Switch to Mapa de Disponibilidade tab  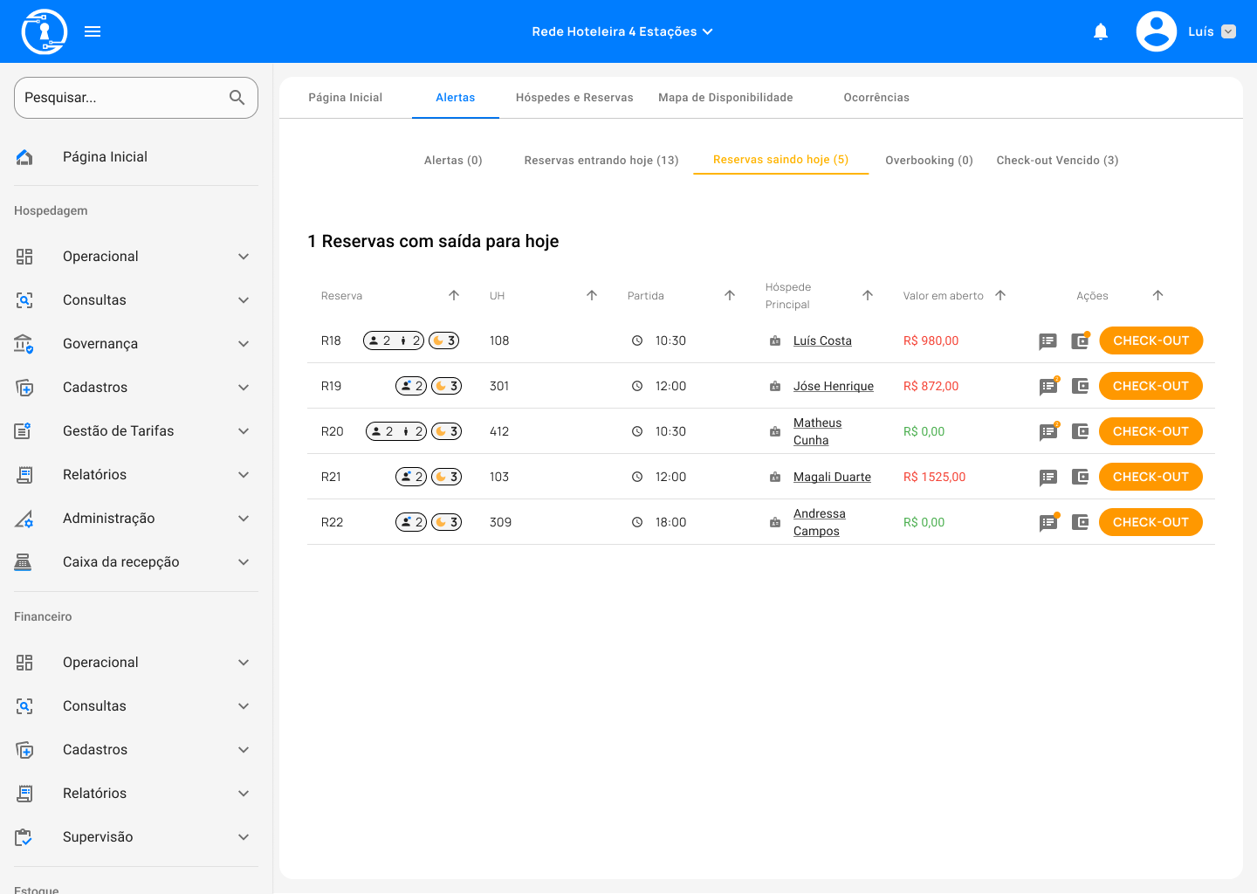(x=725, y=98)
